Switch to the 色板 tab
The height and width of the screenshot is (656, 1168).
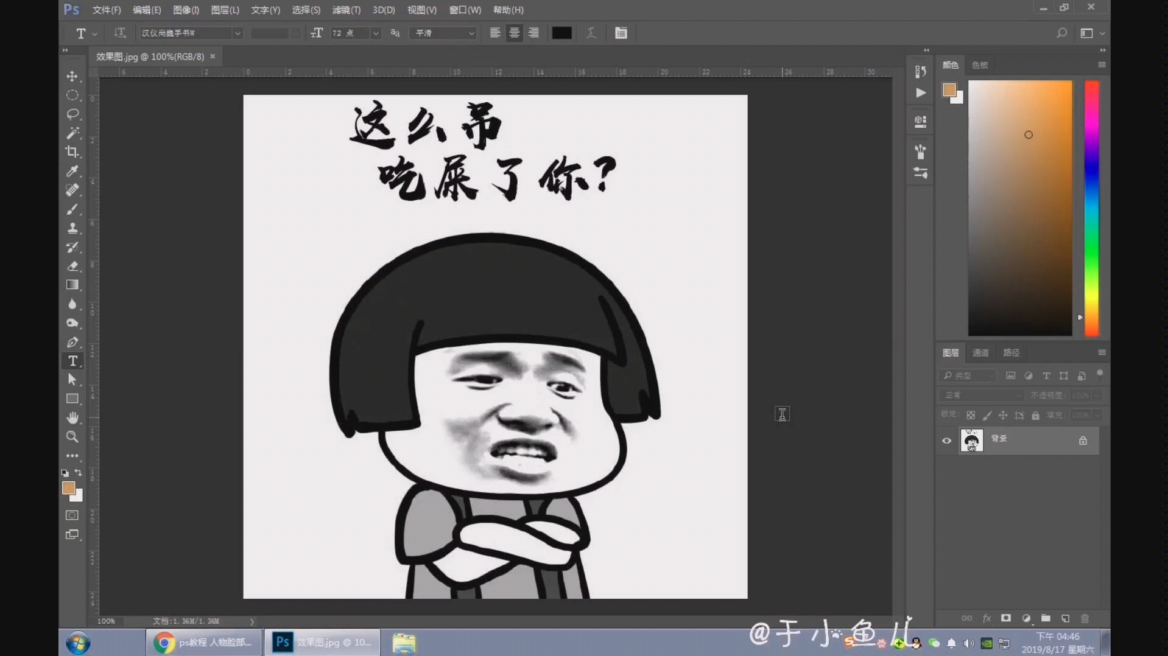[980, 65]
